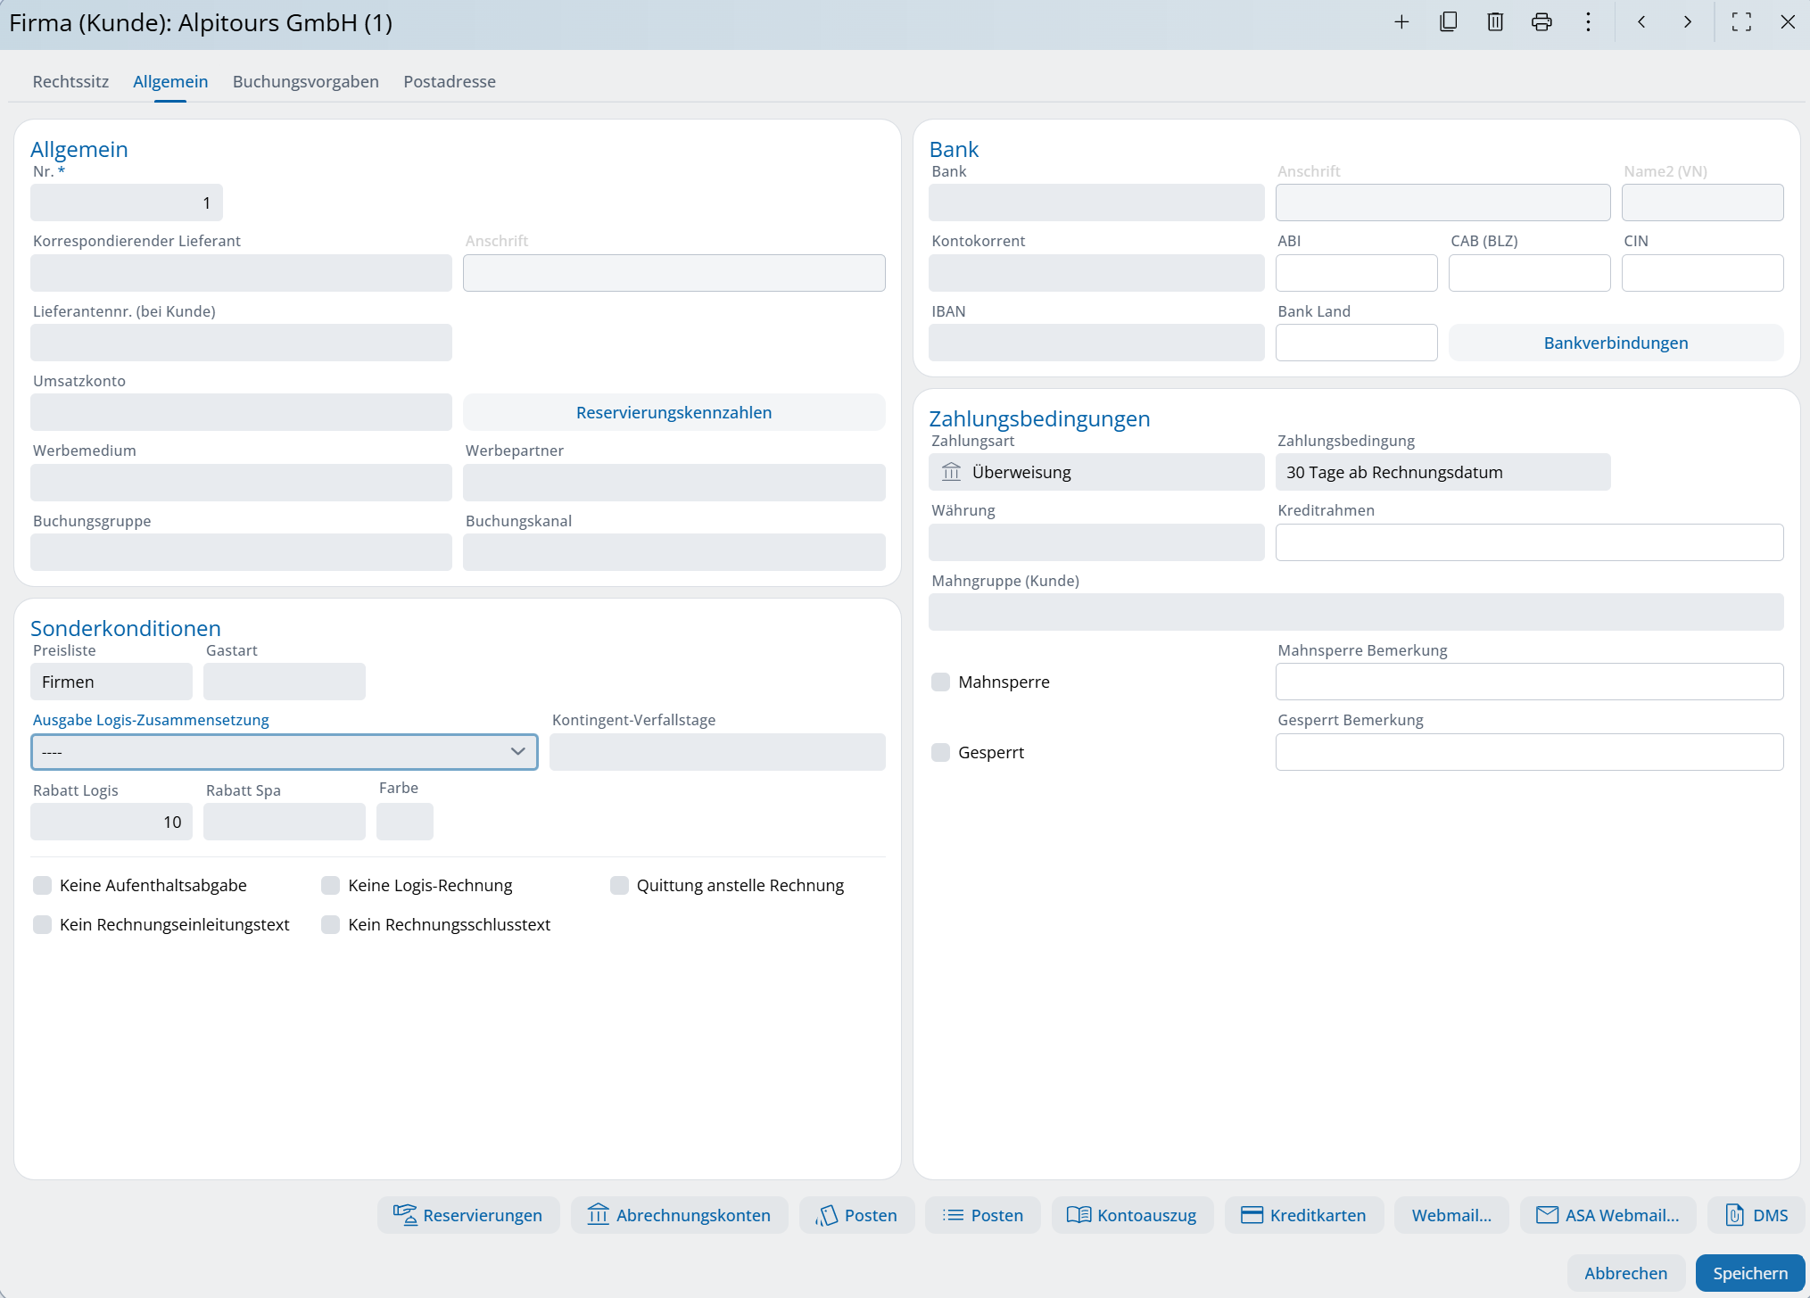This screenshot has height=1298, width=1810.
Task: Select the Allgemein tab
Action: (170, 81)
